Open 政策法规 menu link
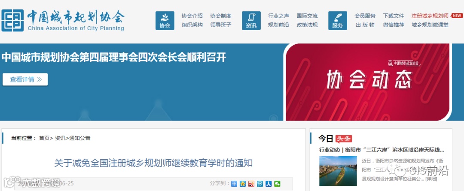Image resolution: width=464 pixels, height=191 pixels. [307, 25]
